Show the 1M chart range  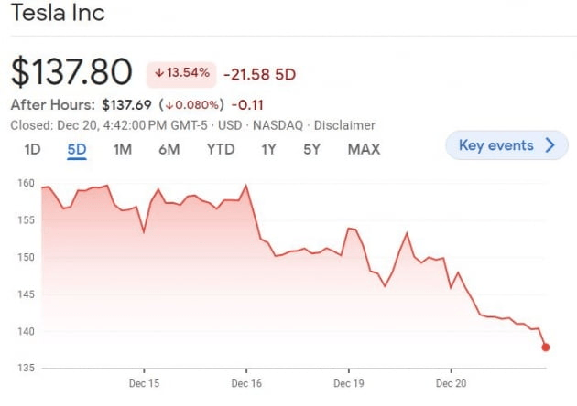tap(122, 149)
